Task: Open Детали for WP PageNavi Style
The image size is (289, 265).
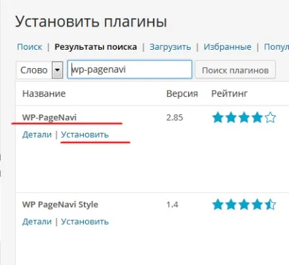Action: pyautogui.click(x=37, y=221)
